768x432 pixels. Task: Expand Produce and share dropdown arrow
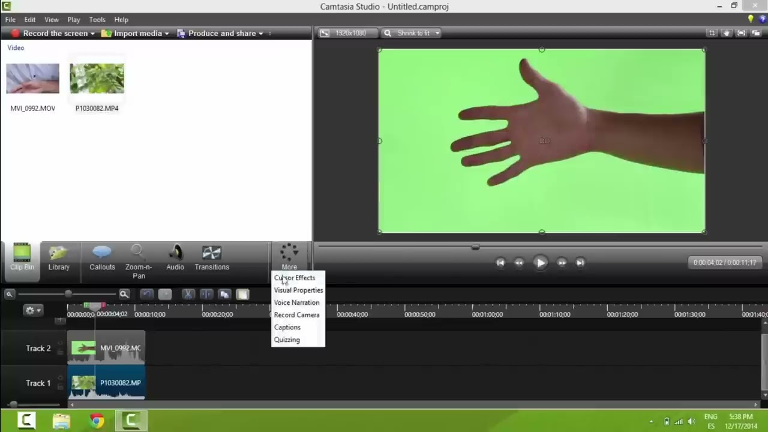coord(261,34)
